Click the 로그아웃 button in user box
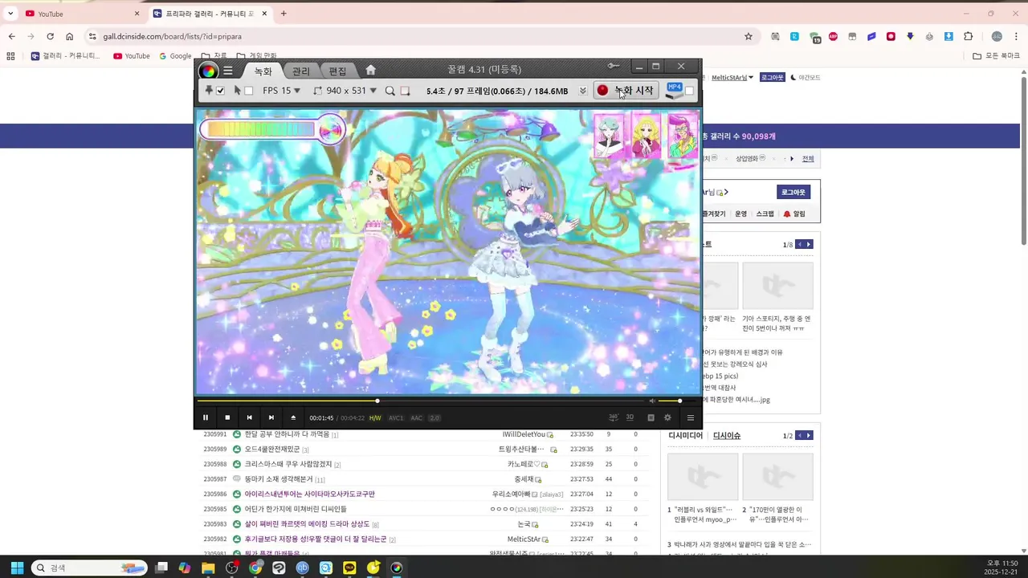 point(793,192)
